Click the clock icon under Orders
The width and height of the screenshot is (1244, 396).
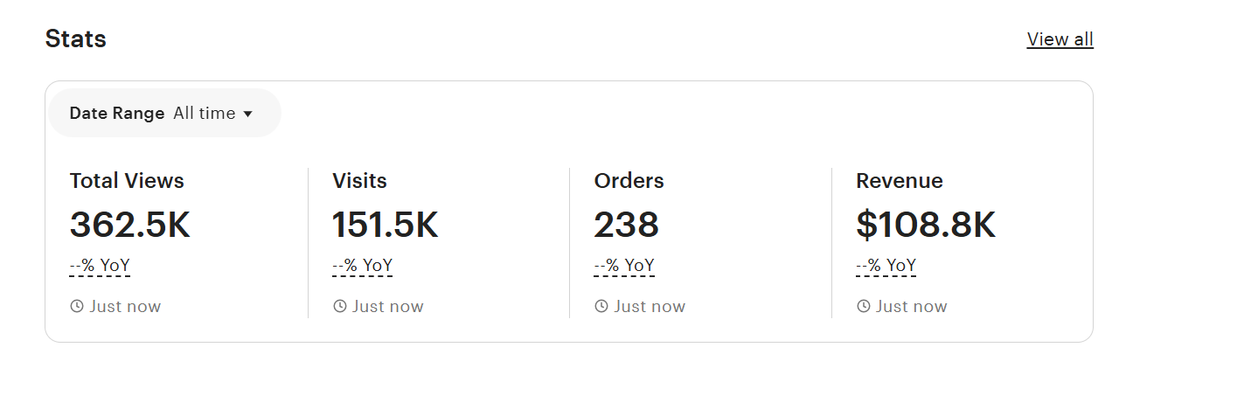601,307
